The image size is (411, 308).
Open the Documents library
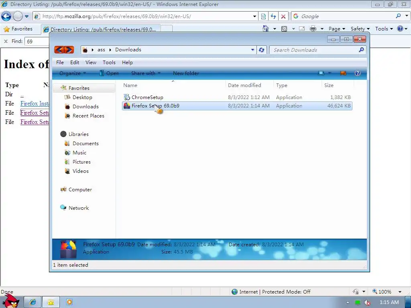point(85,144)
